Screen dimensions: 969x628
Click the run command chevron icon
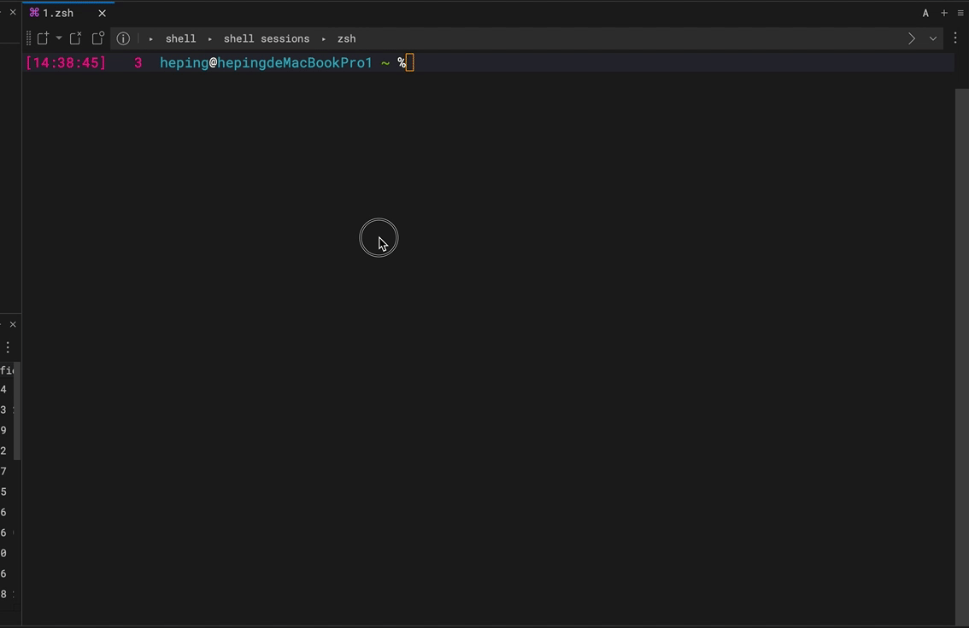tap(911, 38)
